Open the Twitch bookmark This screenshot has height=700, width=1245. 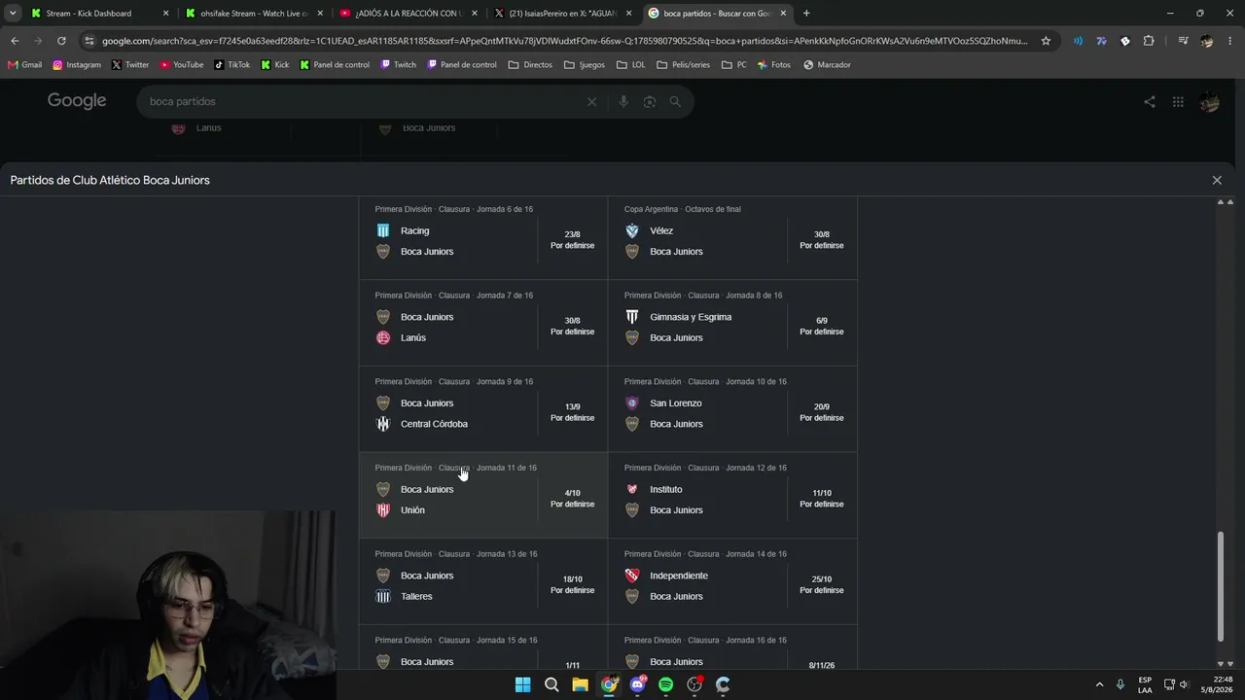coord(399,65)
